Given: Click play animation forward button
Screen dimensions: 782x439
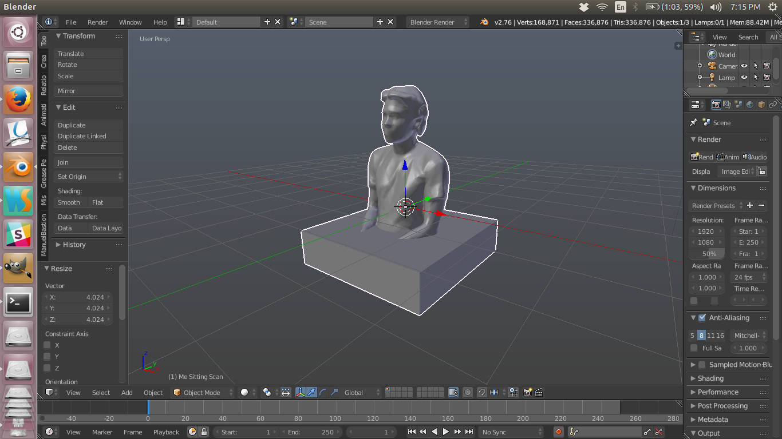Looking at the screenshot, I should [x=446, y=432].
